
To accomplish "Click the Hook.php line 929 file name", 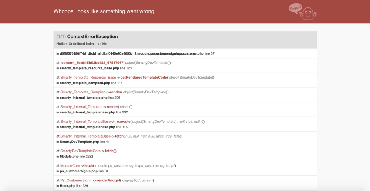I will 67,185.
